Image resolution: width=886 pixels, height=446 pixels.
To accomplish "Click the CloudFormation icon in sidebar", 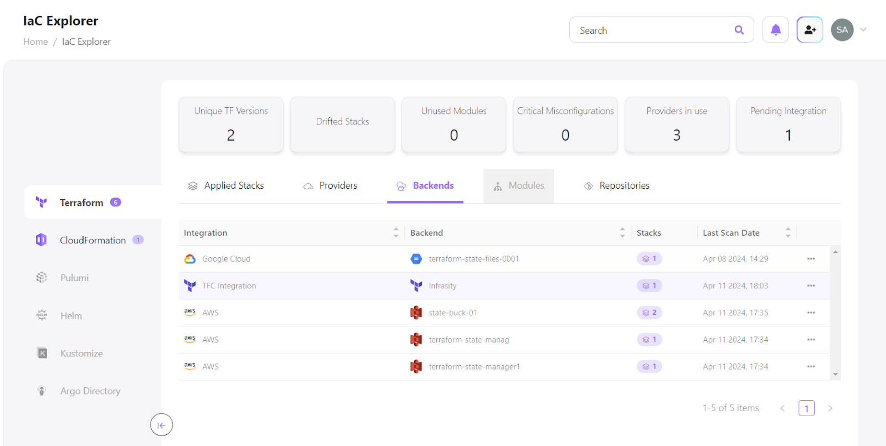I will [x=42, y=240].
